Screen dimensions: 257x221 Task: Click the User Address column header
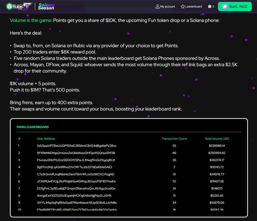click(46, 139)
